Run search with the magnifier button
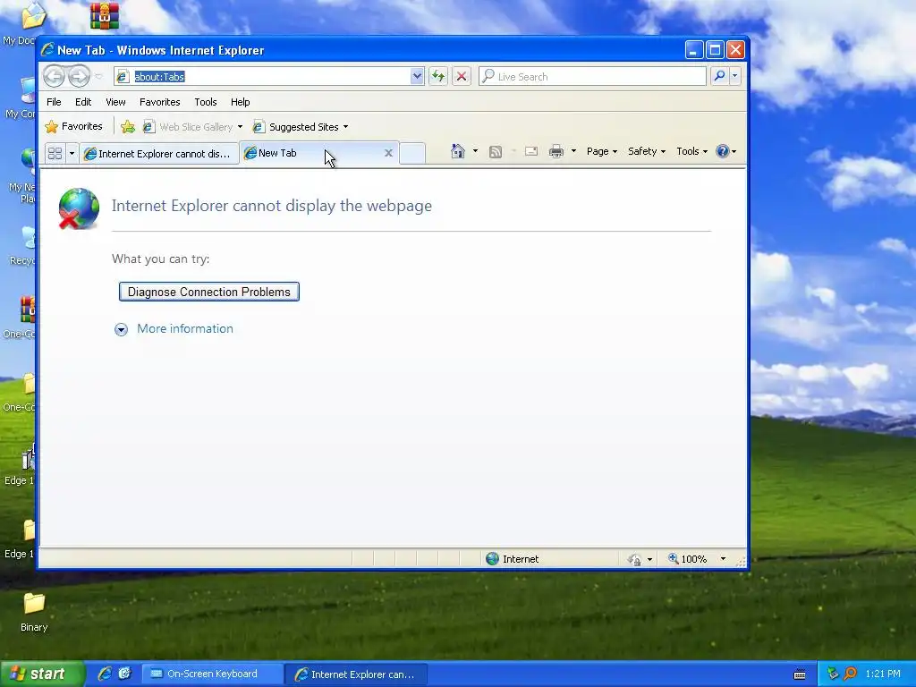Image resolution: width=916 pixels, height=687 pixels. click(x=720, y=76)
